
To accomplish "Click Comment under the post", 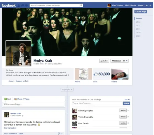I will tap(13, 134).
